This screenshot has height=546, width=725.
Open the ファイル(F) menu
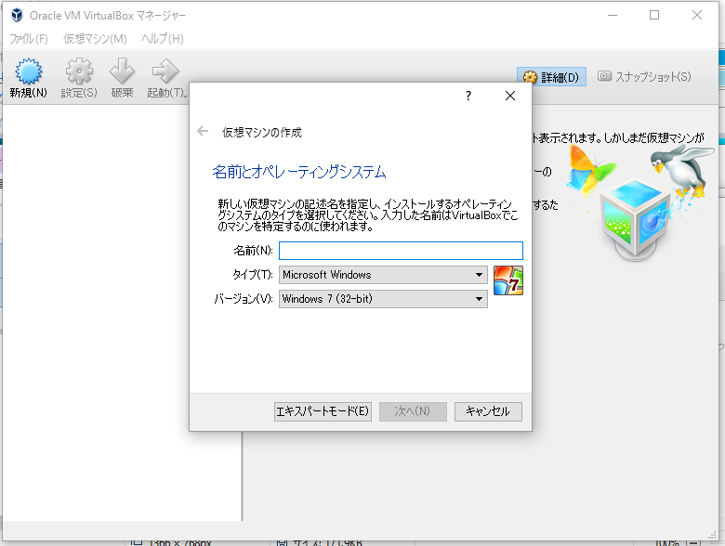[x=29, y=39]
